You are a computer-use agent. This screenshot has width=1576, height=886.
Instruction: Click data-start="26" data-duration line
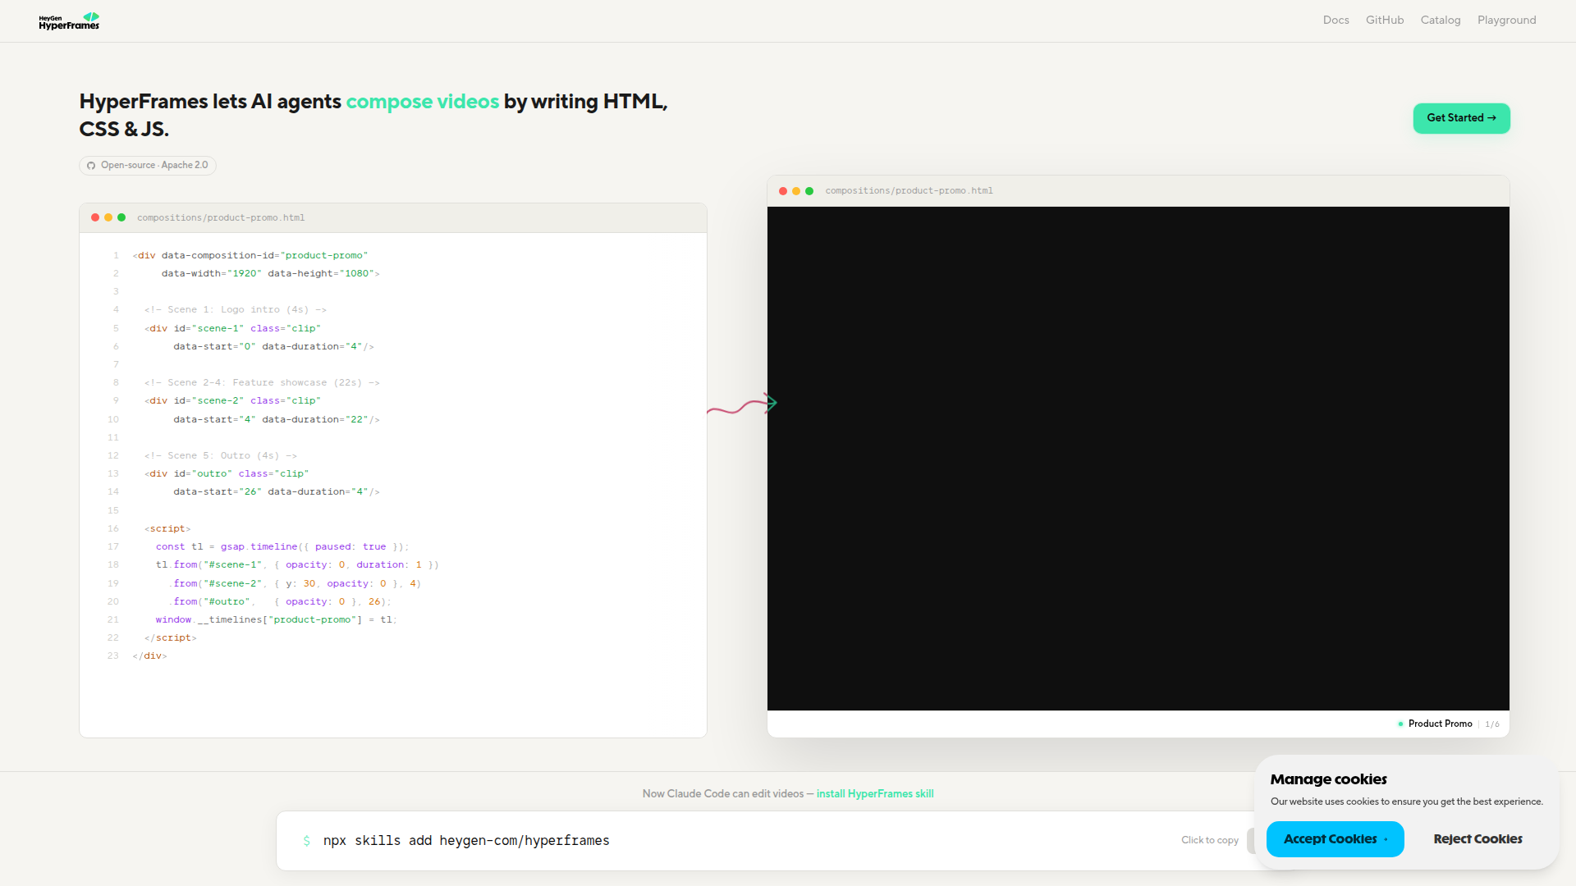(x=277, y=492)
